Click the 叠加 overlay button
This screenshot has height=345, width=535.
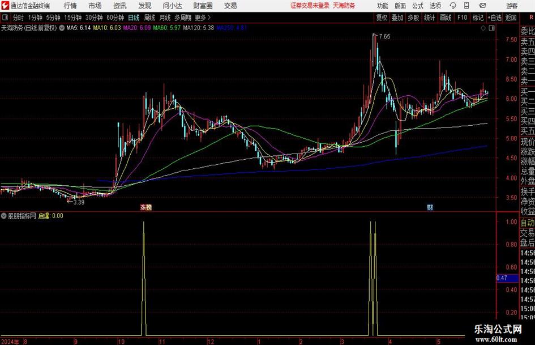[397, 18]
